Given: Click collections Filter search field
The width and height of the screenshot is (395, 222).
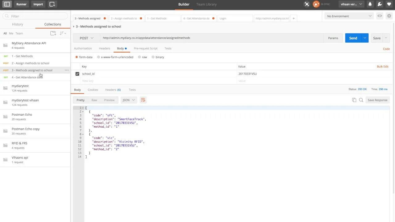Looking at the screenshot, I should pyautogui.click(x=35, y=16).
